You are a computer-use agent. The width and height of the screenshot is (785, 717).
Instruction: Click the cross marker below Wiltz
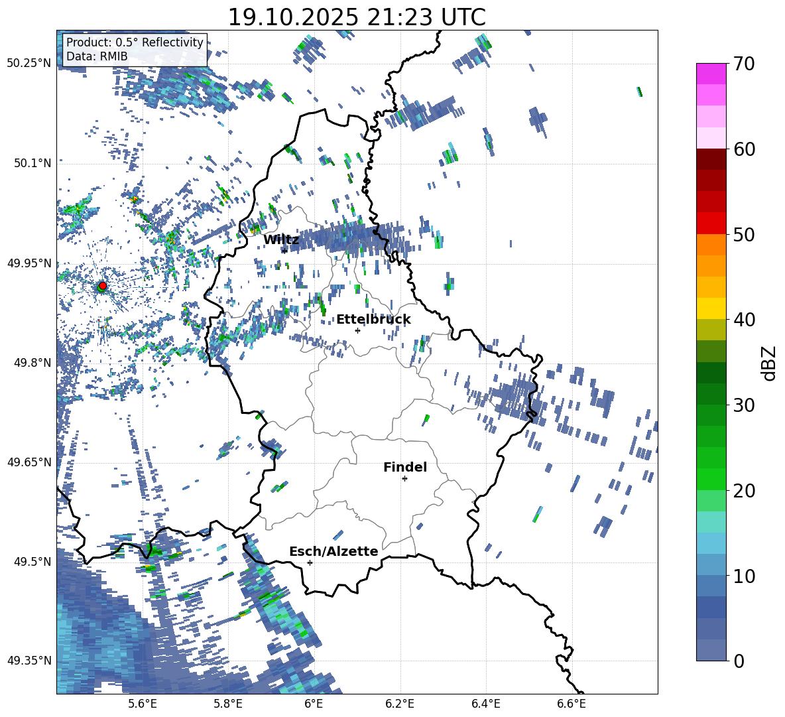[284, 250]
